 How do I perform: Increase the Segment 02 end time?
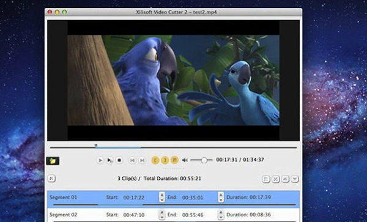[x=221, y=212]
